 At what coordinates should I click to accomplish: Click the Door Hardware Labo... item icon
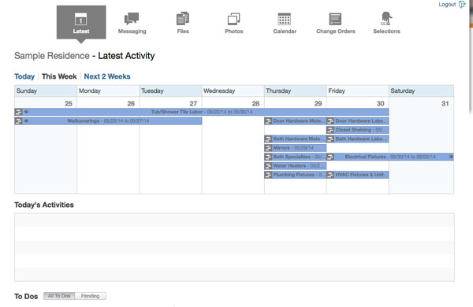coord(330,121)
